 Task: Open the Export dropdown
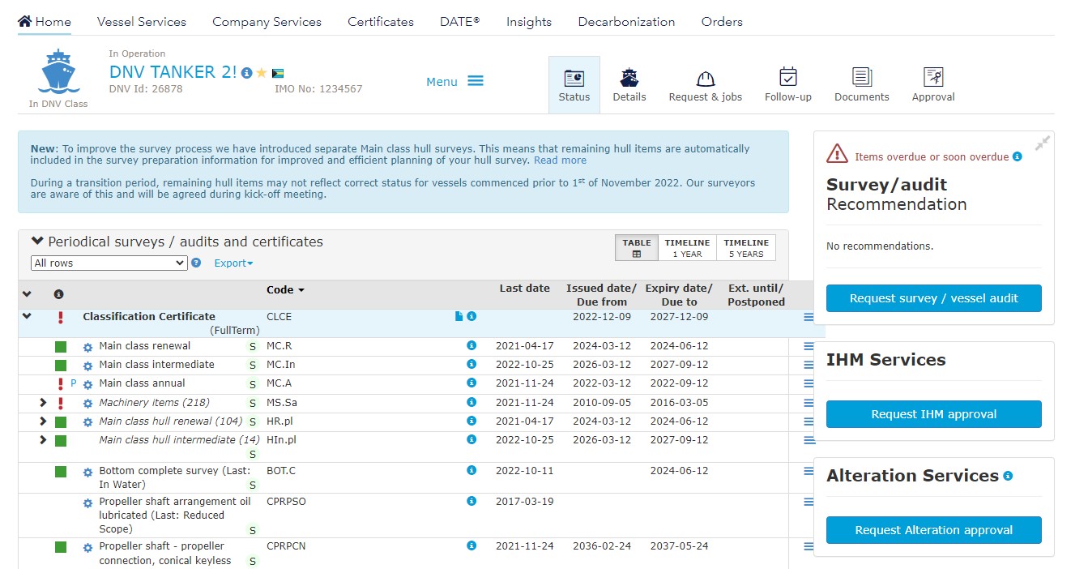coord(233,263)
